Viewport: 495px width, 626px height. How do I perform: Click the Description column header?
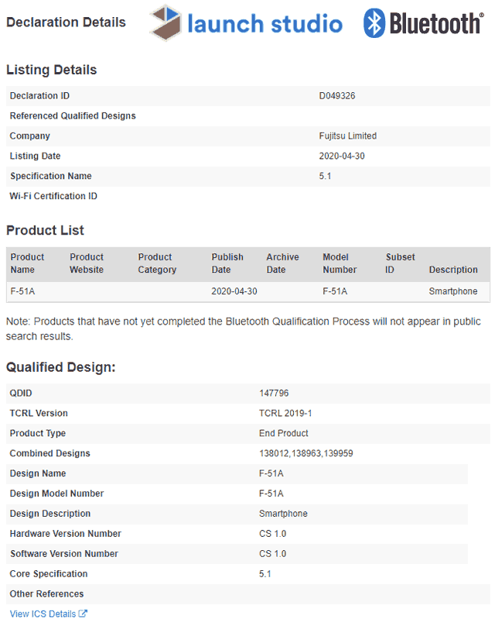click(453, 270)
